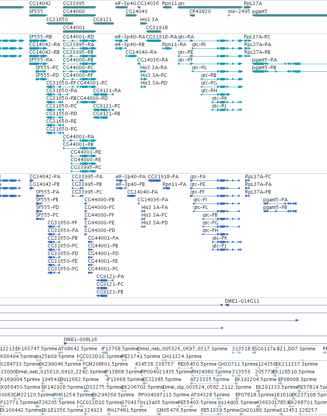Click EST RE05450.5prime
327x416 pixels.
(x=186, y=368)
